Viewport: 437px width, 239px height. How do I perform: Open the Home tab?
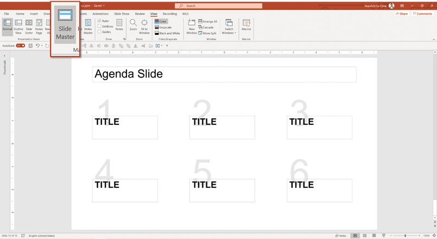pyautogui.click(x=20, y=14)
